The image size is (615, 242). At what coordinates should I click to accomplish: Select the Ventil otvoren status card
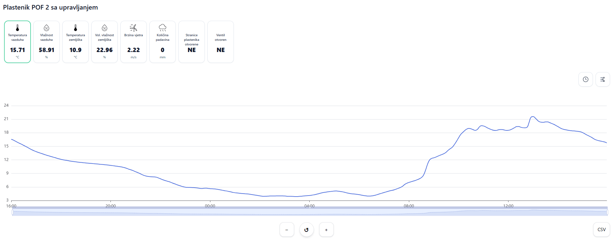click(x=221, y=42)
